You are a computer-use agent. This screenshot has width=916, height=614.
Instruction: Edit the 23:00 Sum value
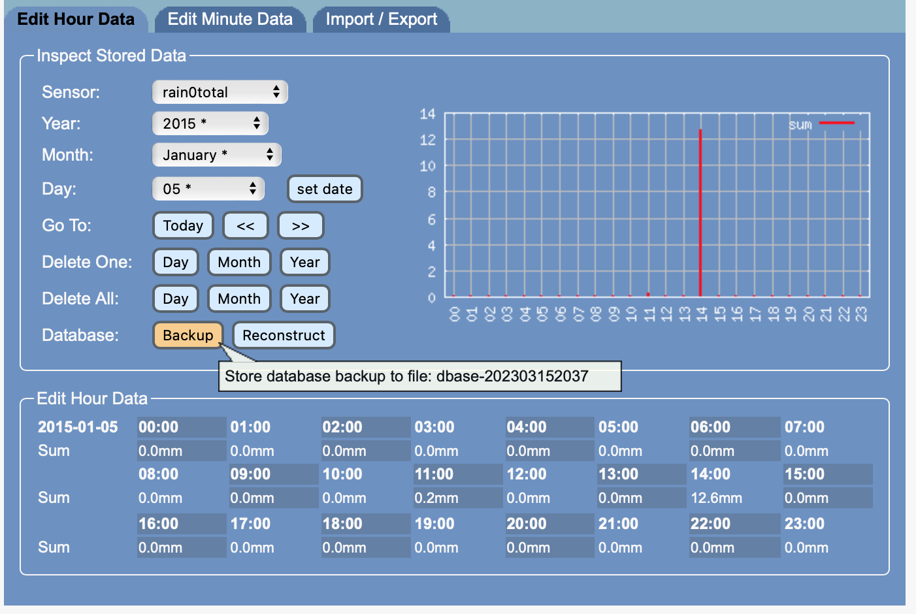(x=828, y=547)
